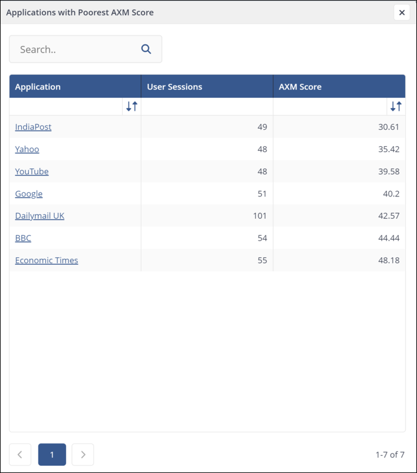Close the Poorest AXM Score dialog
The width and height of the screenshot is (417, 473).
click(x=402, y=12)
